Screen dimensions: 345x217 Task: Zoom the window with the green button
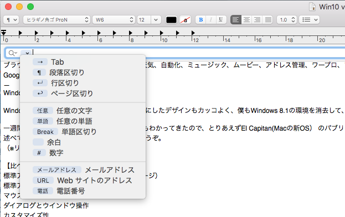tap(30, 7)
